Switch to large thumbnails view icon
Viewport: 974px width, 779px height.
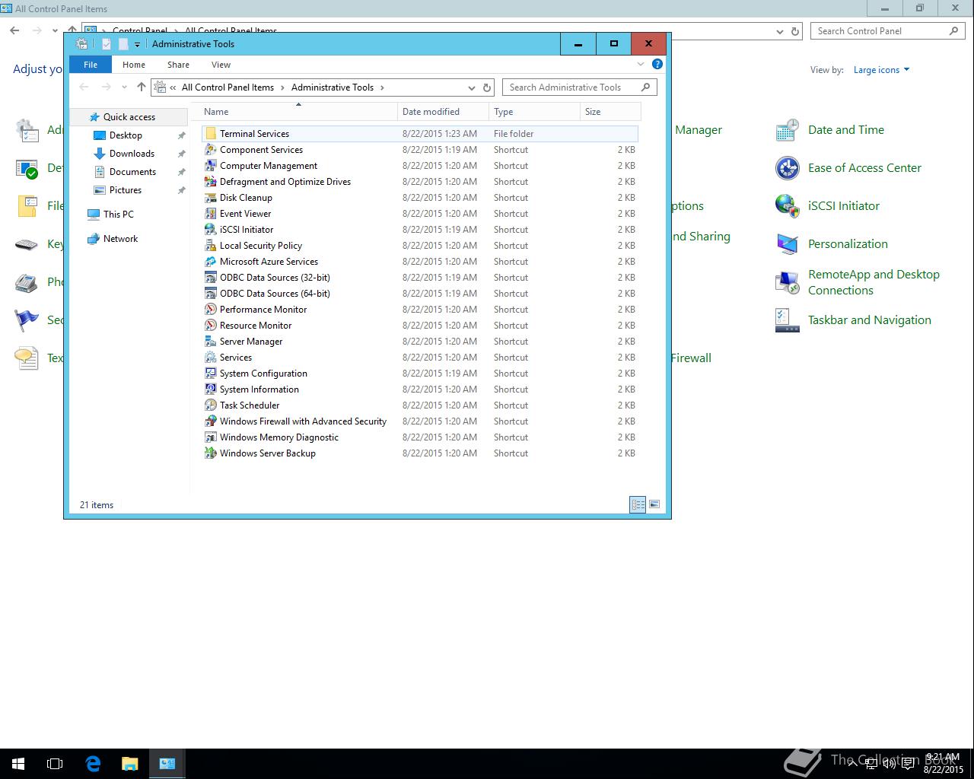pyautogui.click(x=654, y=504)
